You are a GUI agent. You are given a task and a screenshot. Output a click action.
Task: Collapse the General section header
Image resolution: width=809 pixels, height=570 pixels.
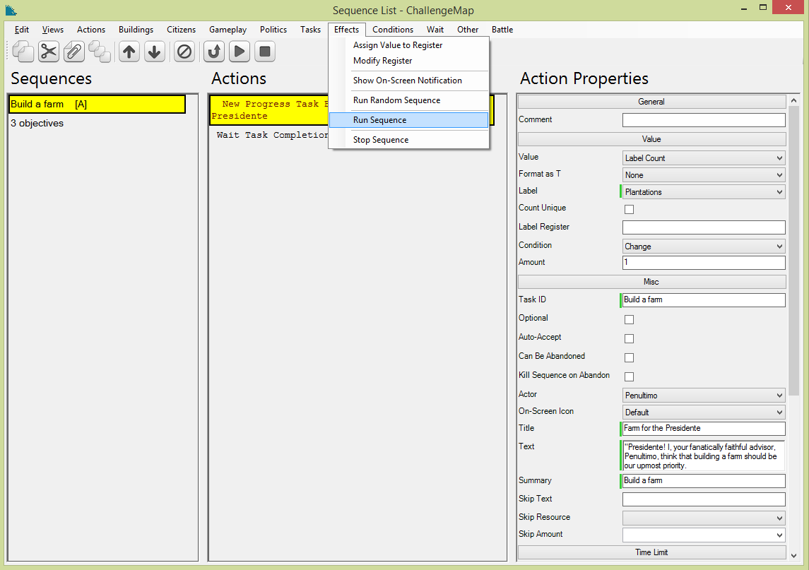click(x=651, y=102)
